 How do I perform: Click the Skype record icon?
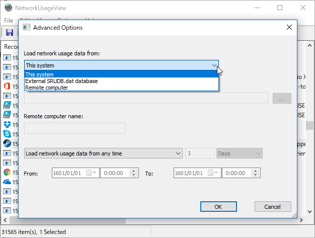pyautogui.click(x=8, y=134)
